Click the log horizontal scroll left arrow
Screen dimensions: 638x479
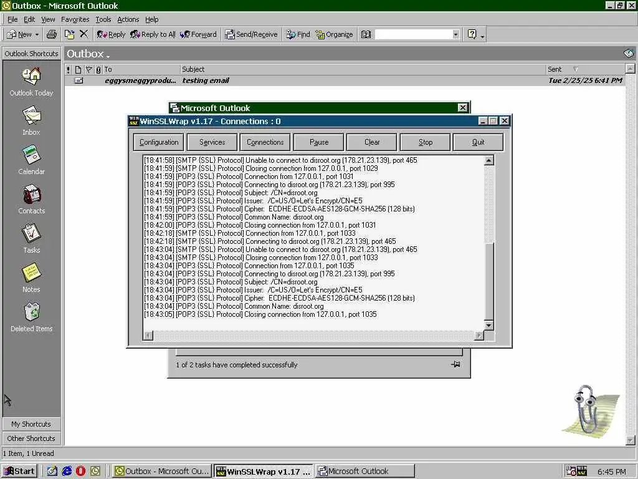(x=148, y=336)
